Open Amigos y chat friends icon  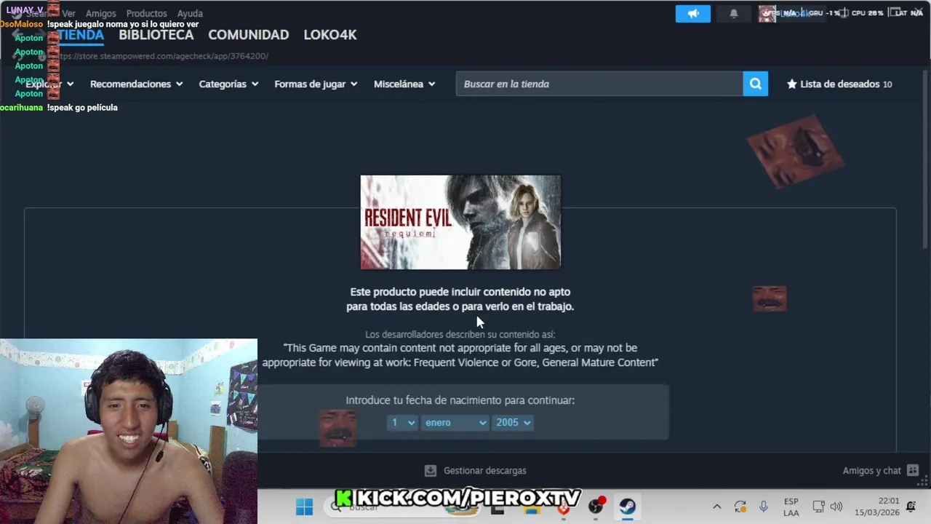point(913,471)
